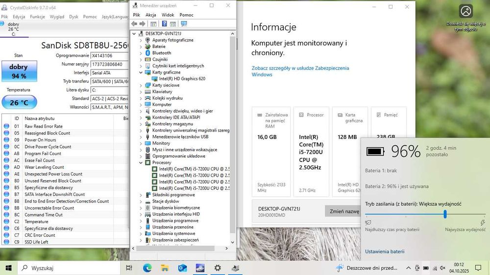490x275 pixels.
Task: Click the battery icon in system tray
Action: [x=426, y=268]
